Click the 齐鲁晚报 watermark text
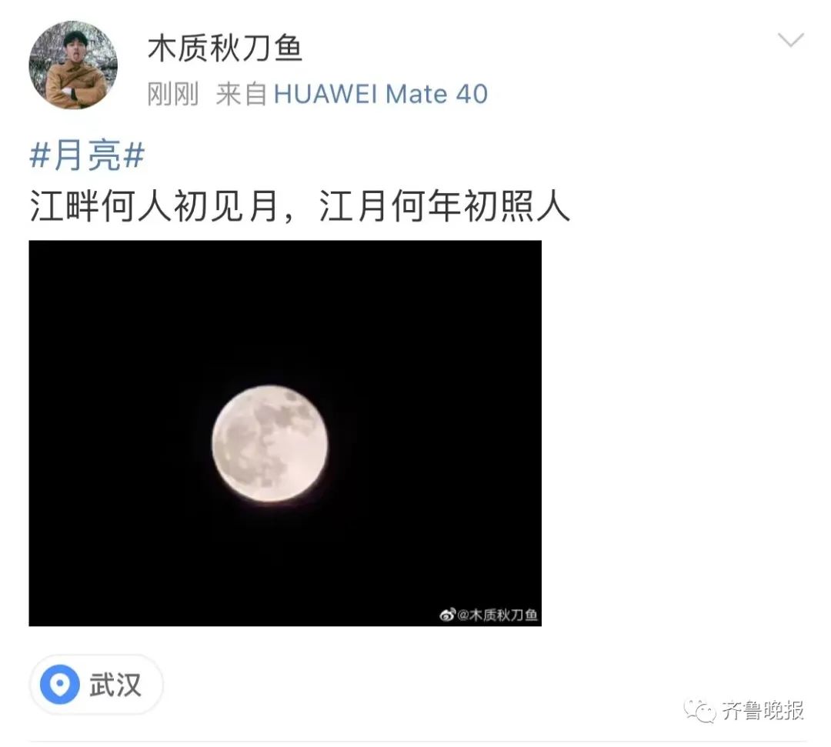Viewport: 831px width, 747px height. point(763,710)
